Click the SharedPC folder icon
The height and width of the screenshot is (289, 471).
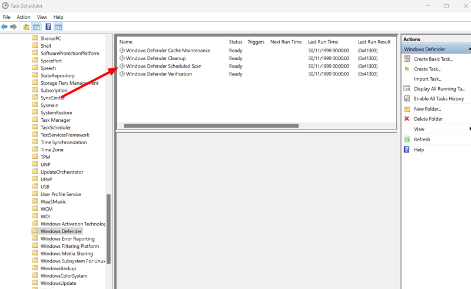click(35, 38)
